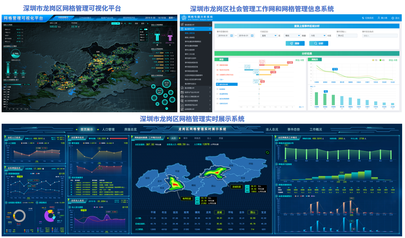Switch to the 块数据概况 tab
The width and height of the screenshot is (405, 238).
pos(63,18)
